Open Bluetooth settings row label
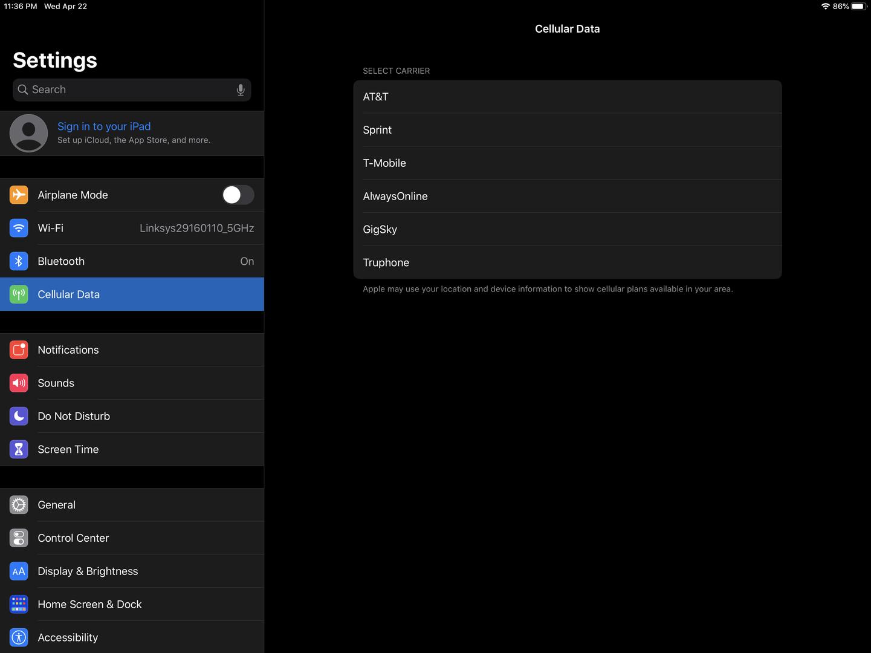This screenshot has width=871, height=653. [61, 261]
